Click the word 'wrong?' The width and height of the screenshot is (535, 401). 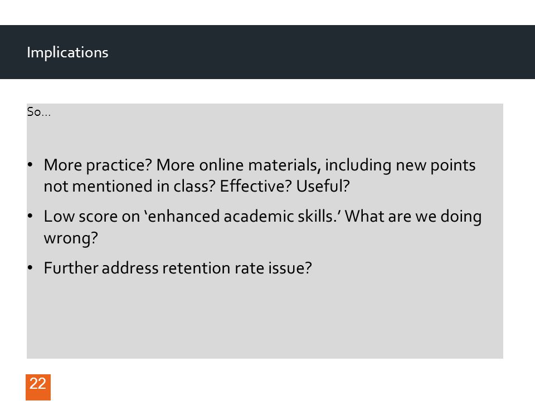click(x=71, y=238)
